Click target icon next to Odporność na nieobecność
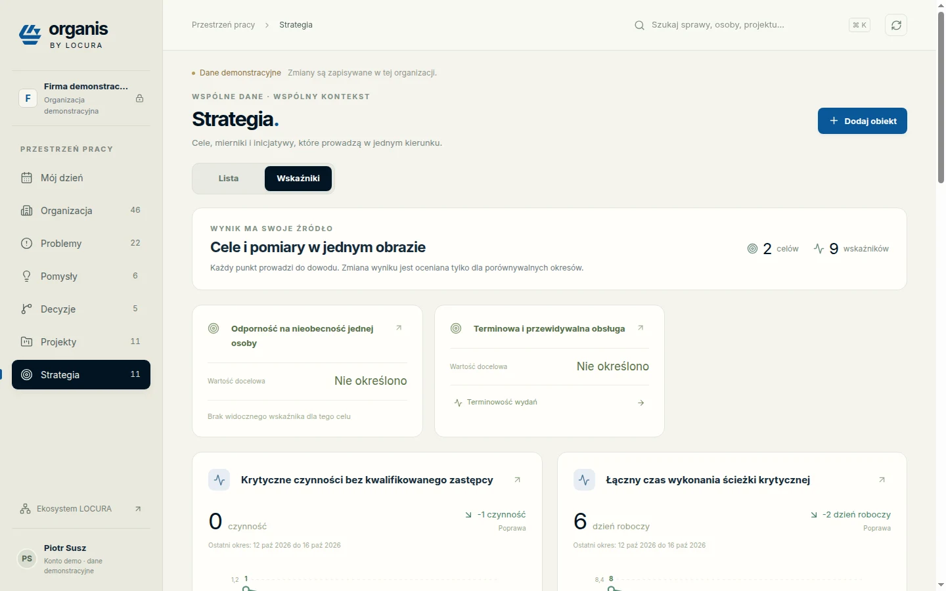This screenshot has width=946, height=591. (214, 328)
